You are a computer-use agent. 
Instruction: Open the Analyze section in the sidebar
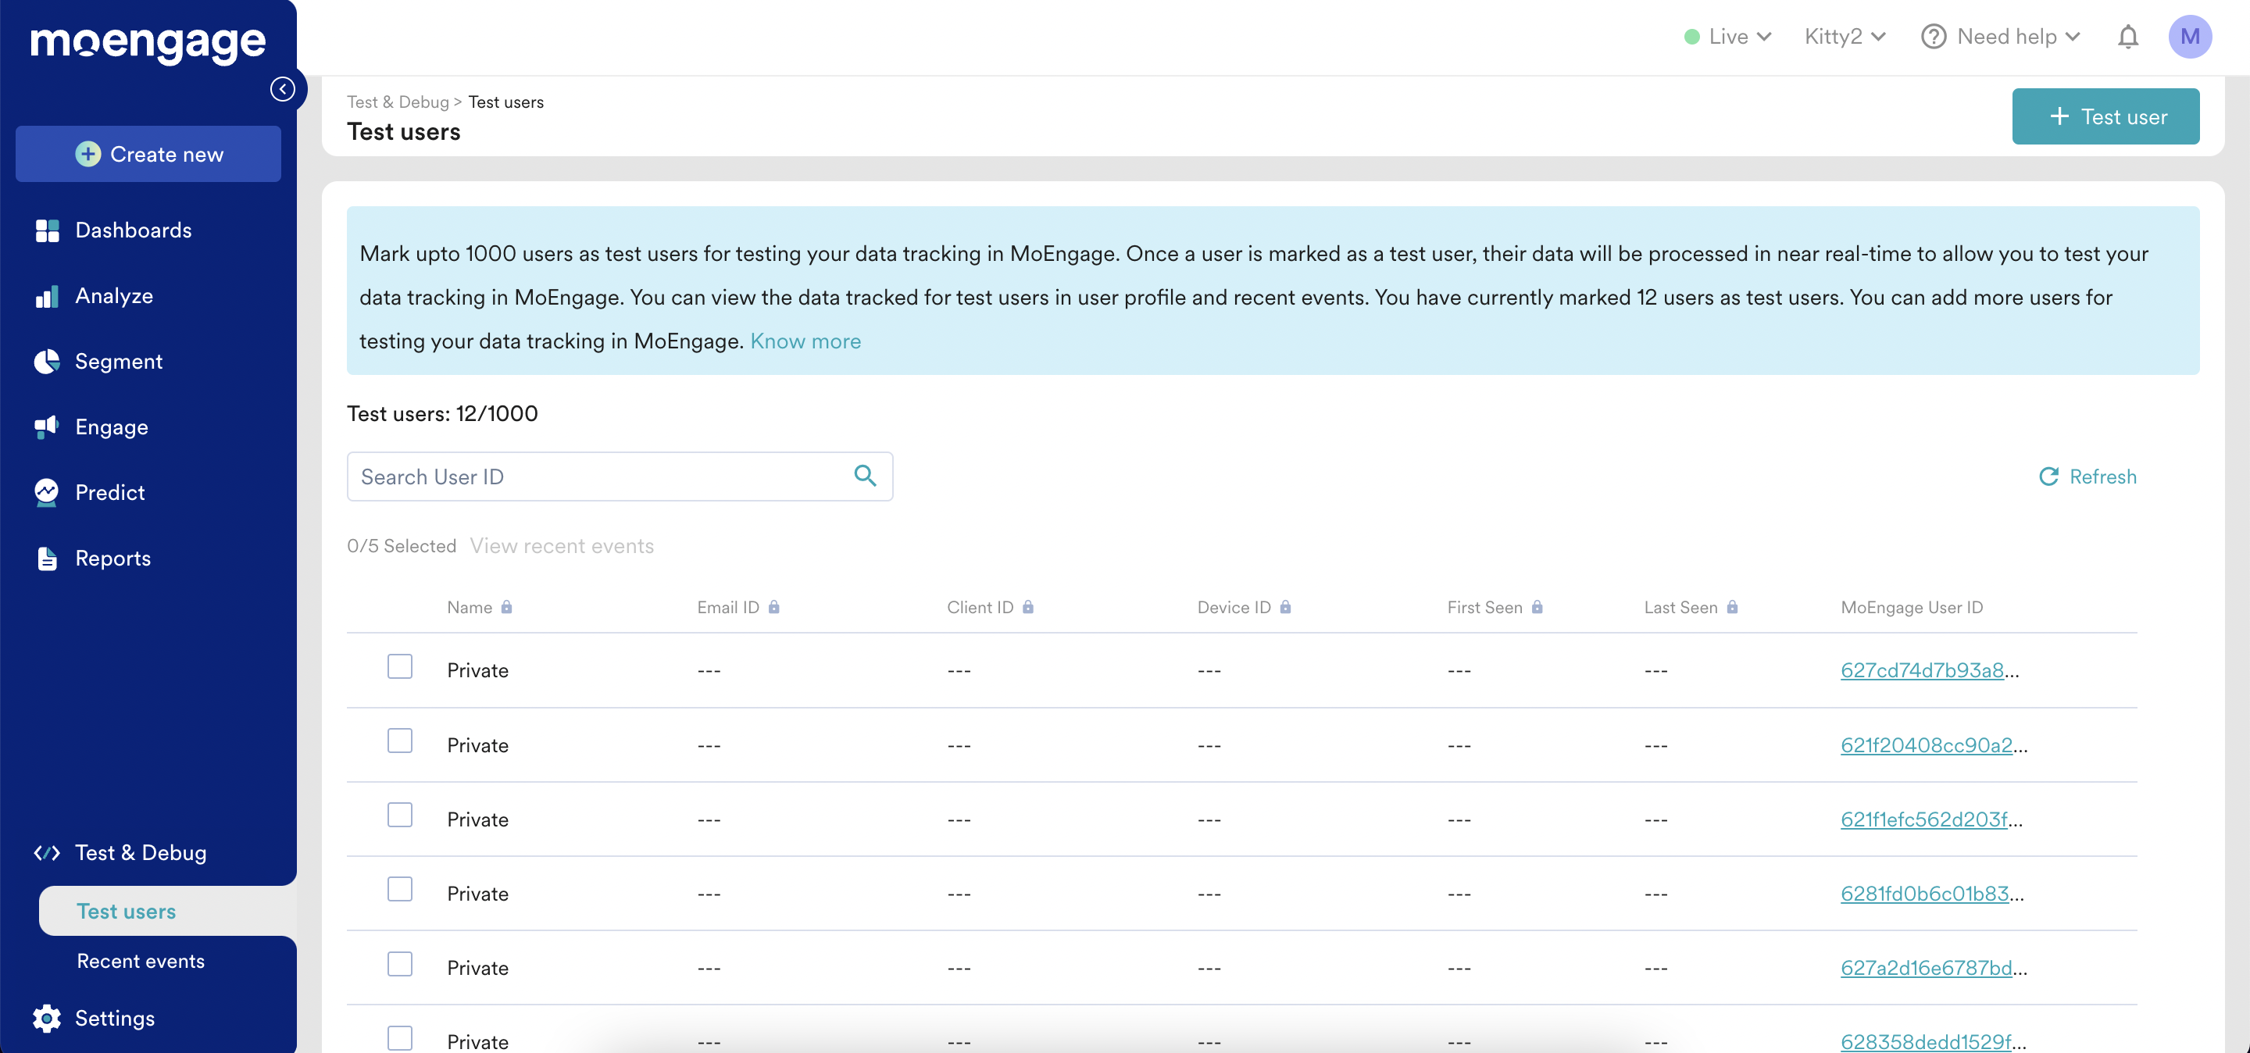click(x=113, y=296)
